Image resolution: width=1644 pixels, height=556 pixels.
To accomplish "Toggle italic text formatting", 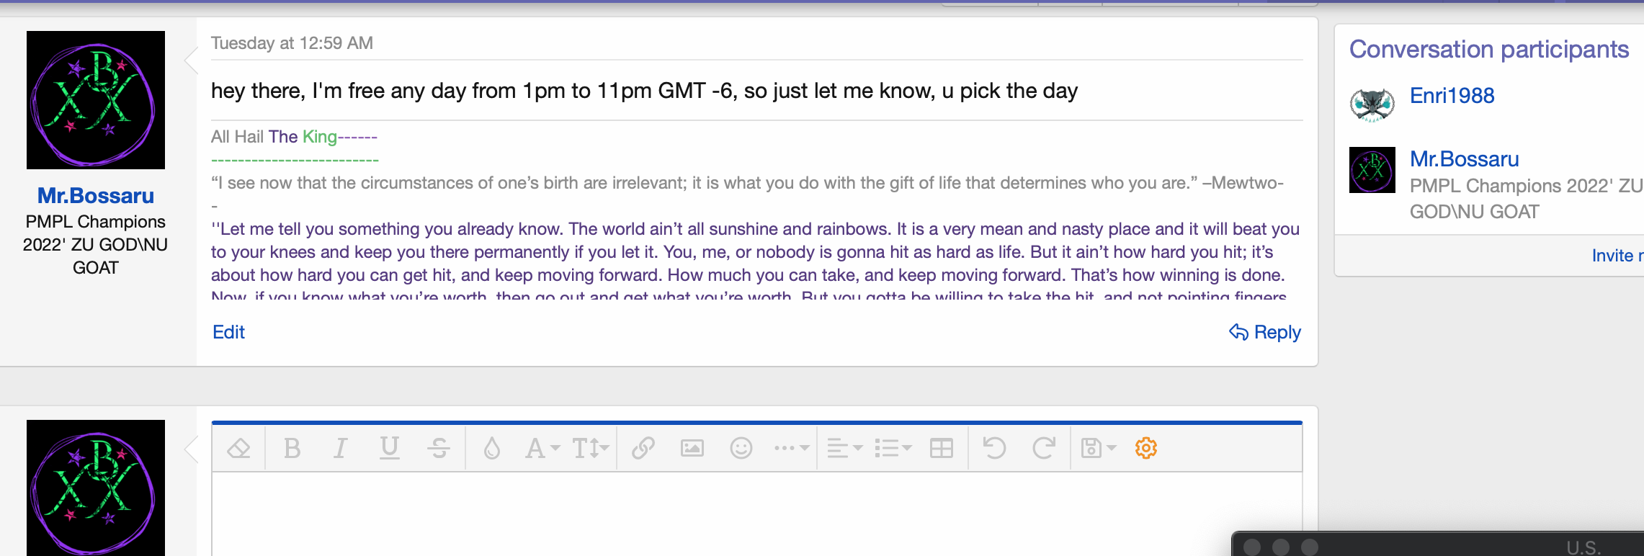I will coord(340,449).
